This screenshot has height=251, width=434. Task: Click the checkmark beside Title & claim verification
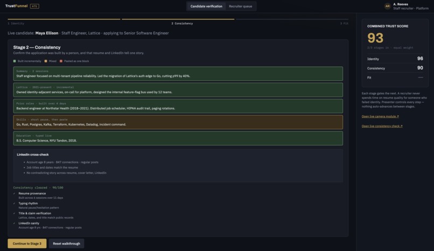pyautogui.click(x=14, y=213)
